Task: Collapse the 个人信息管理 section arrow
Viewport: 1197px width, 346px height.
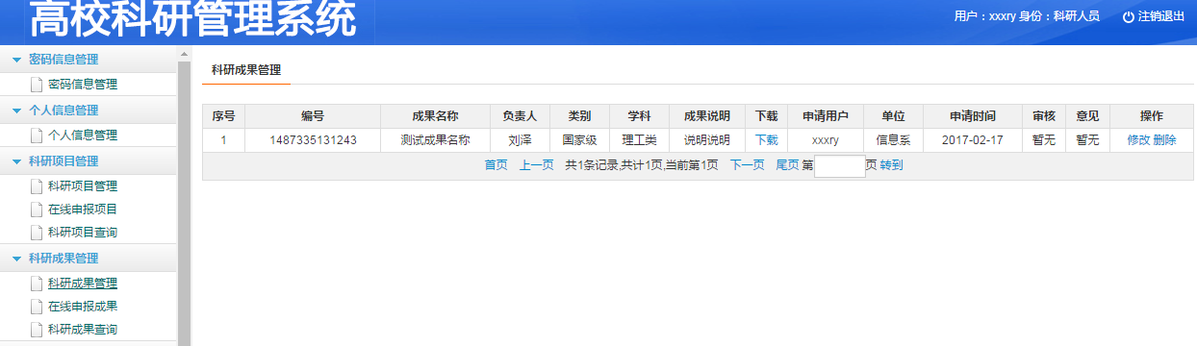Action: [x=16, y=111]
